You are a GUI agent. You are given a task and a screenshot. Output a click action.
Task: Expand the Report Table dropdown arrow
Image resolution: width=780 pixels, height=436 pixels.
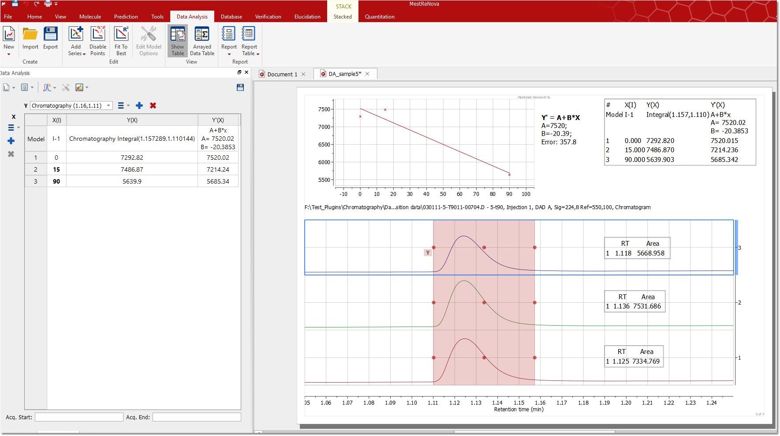click(x=258, y=54)
